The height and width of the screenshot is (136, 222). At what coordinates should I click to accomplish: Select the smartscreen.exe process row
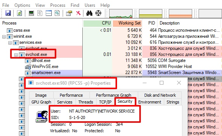[x=110, y=73]
